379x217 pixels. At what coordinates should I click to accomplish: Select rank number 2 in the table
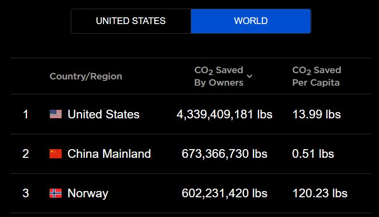pyautogui.click(x=26, y=154)
